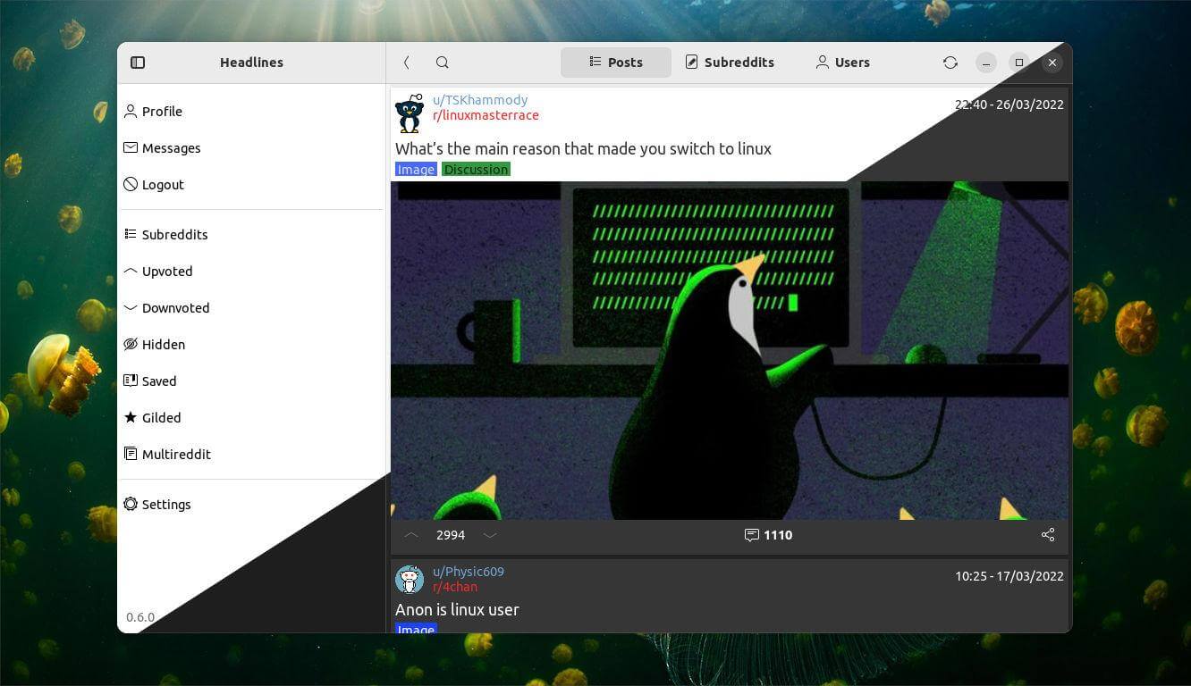Click the 10:25 - 17/03/2022 timestamp

pyautogui.click(x=1009, y=576)
